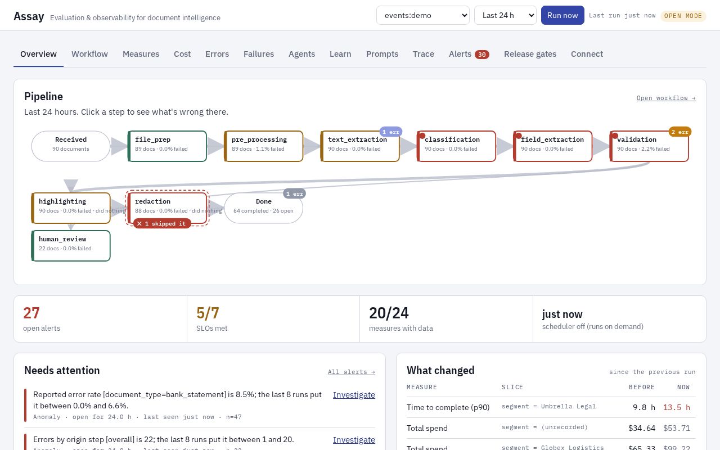Investigate the Errors by origin step alert
This screenshot has height=450, width=720.
(354, 440)
